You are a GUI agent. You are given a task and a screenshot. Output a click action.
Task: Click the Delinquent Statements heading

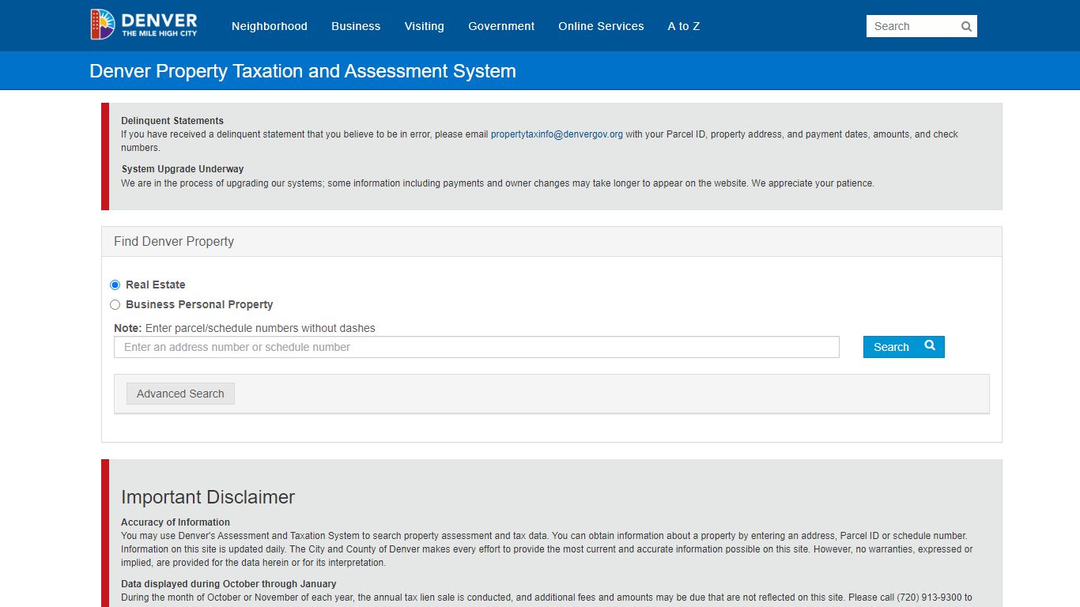(x=172, y=121)
